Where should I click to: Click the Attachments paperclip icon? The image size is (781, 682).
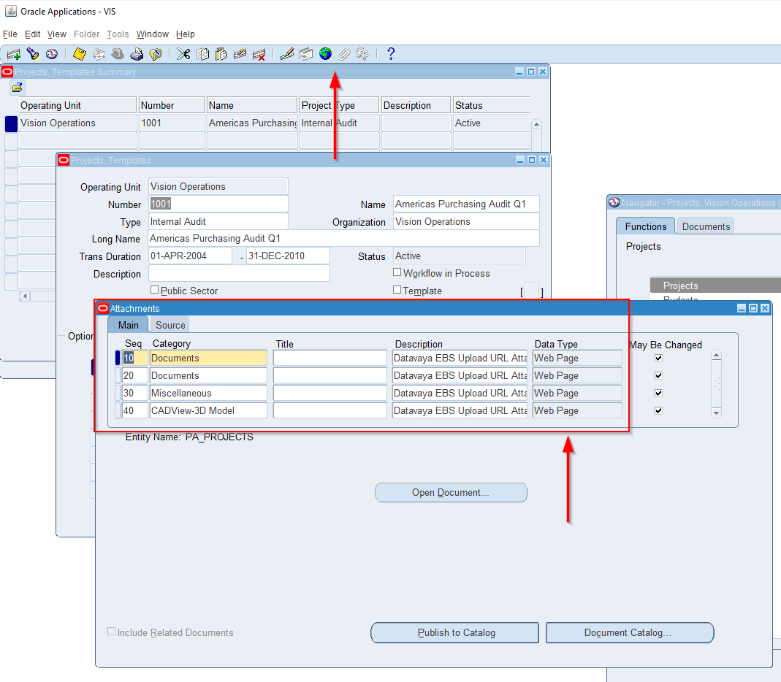point(344,54)
